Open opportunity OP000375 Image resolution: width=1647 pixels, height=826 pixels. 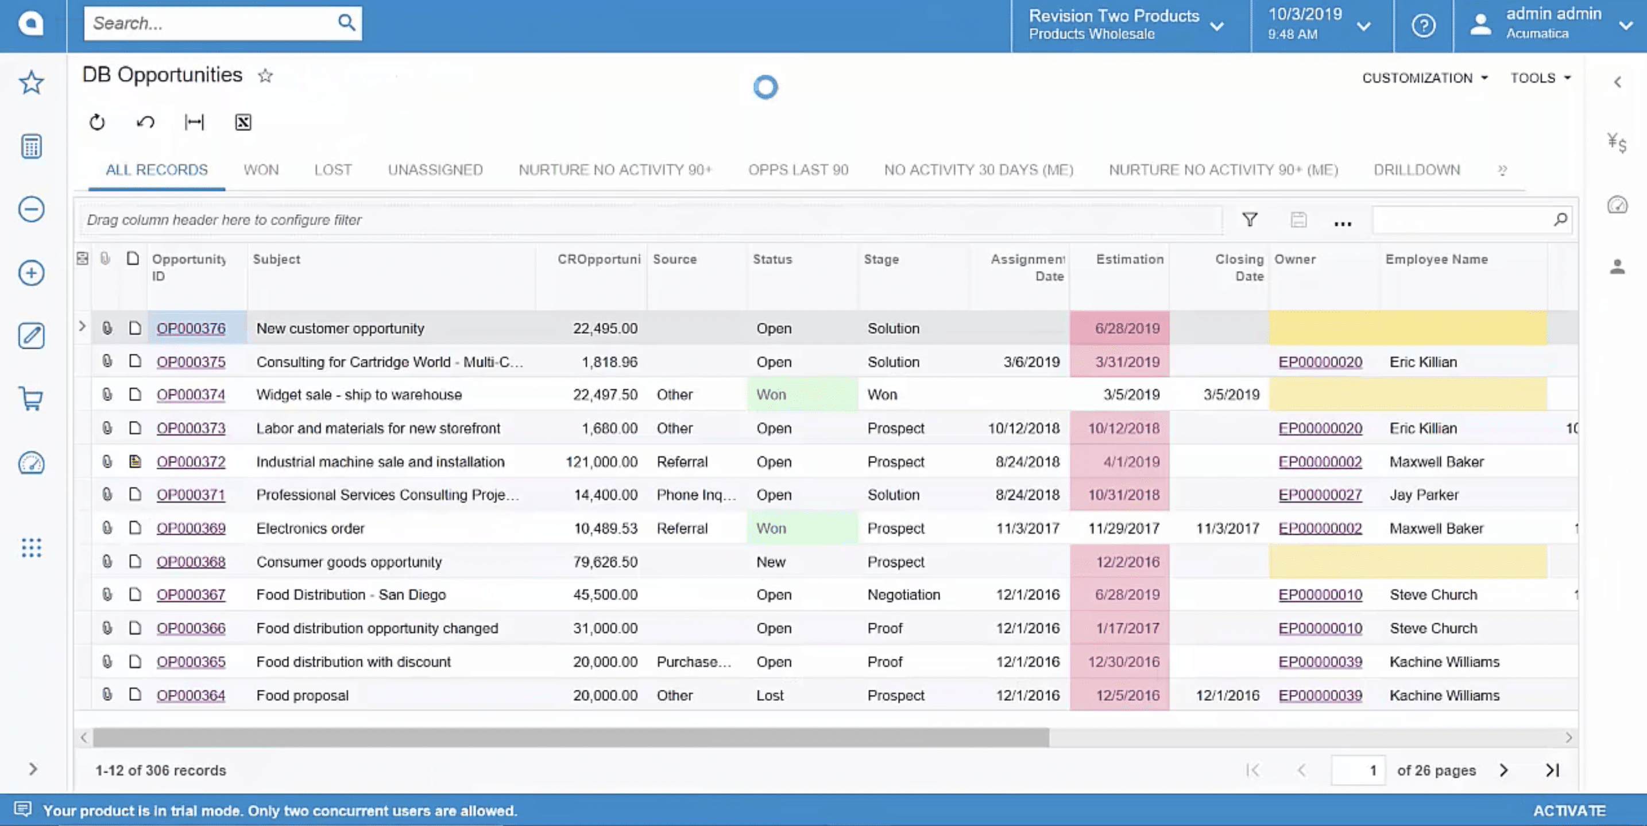(190, 362)
